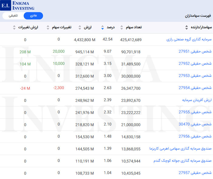Open شخص حقیقی 27951 shareholder link
213x179 pixels.
point(195,52)
